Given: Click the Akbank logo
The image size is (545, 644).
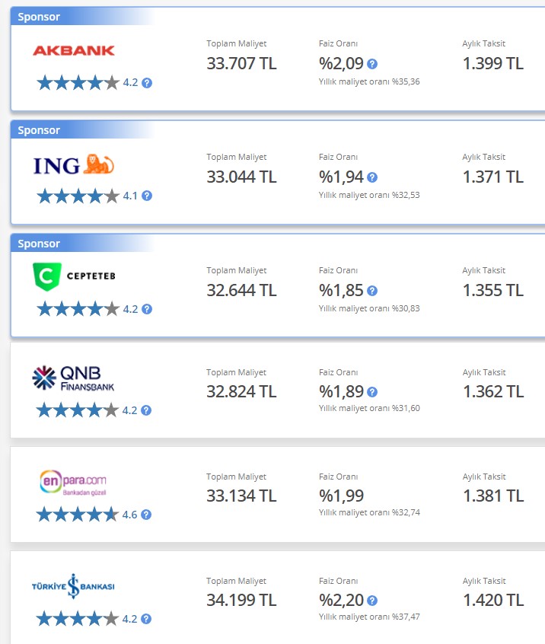Looking at the screenshot, I should pos(74,50).
